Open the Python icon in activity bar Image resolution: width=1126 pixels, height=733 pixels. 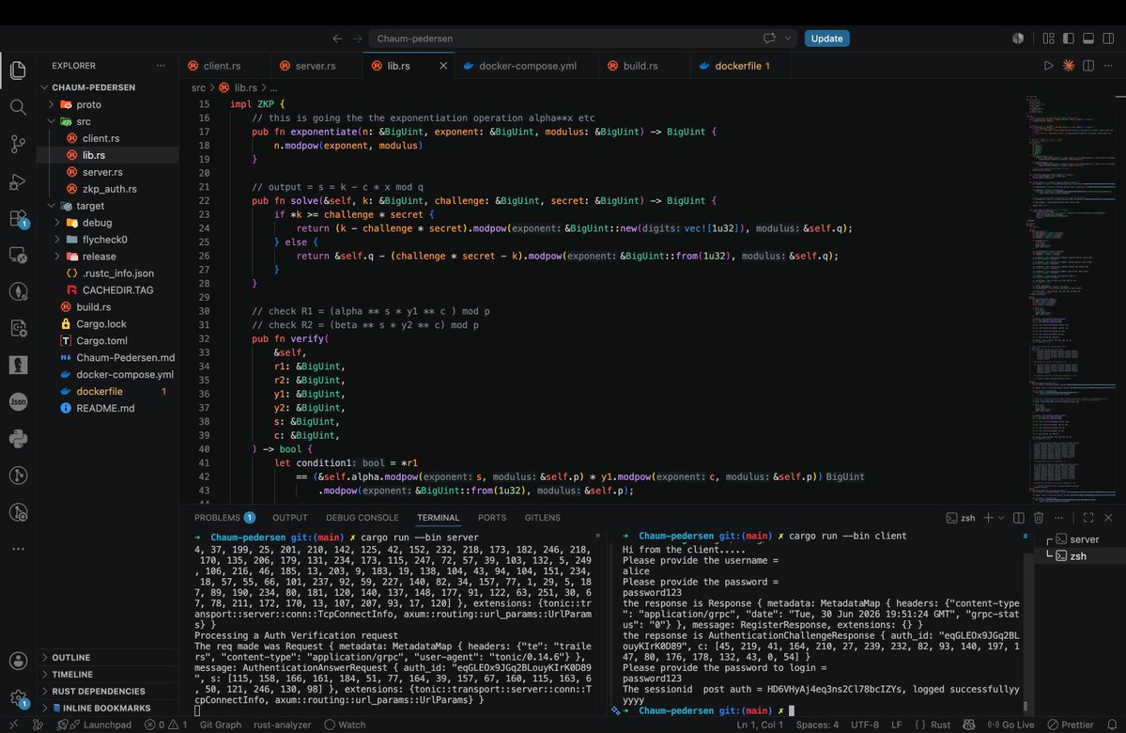tap(18, 438)
